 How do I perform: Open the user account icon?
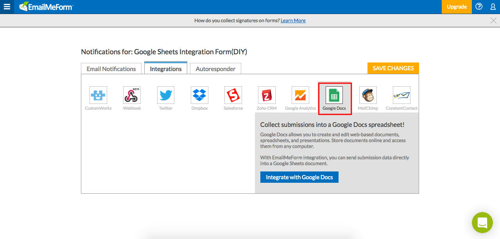pos(493,7)
